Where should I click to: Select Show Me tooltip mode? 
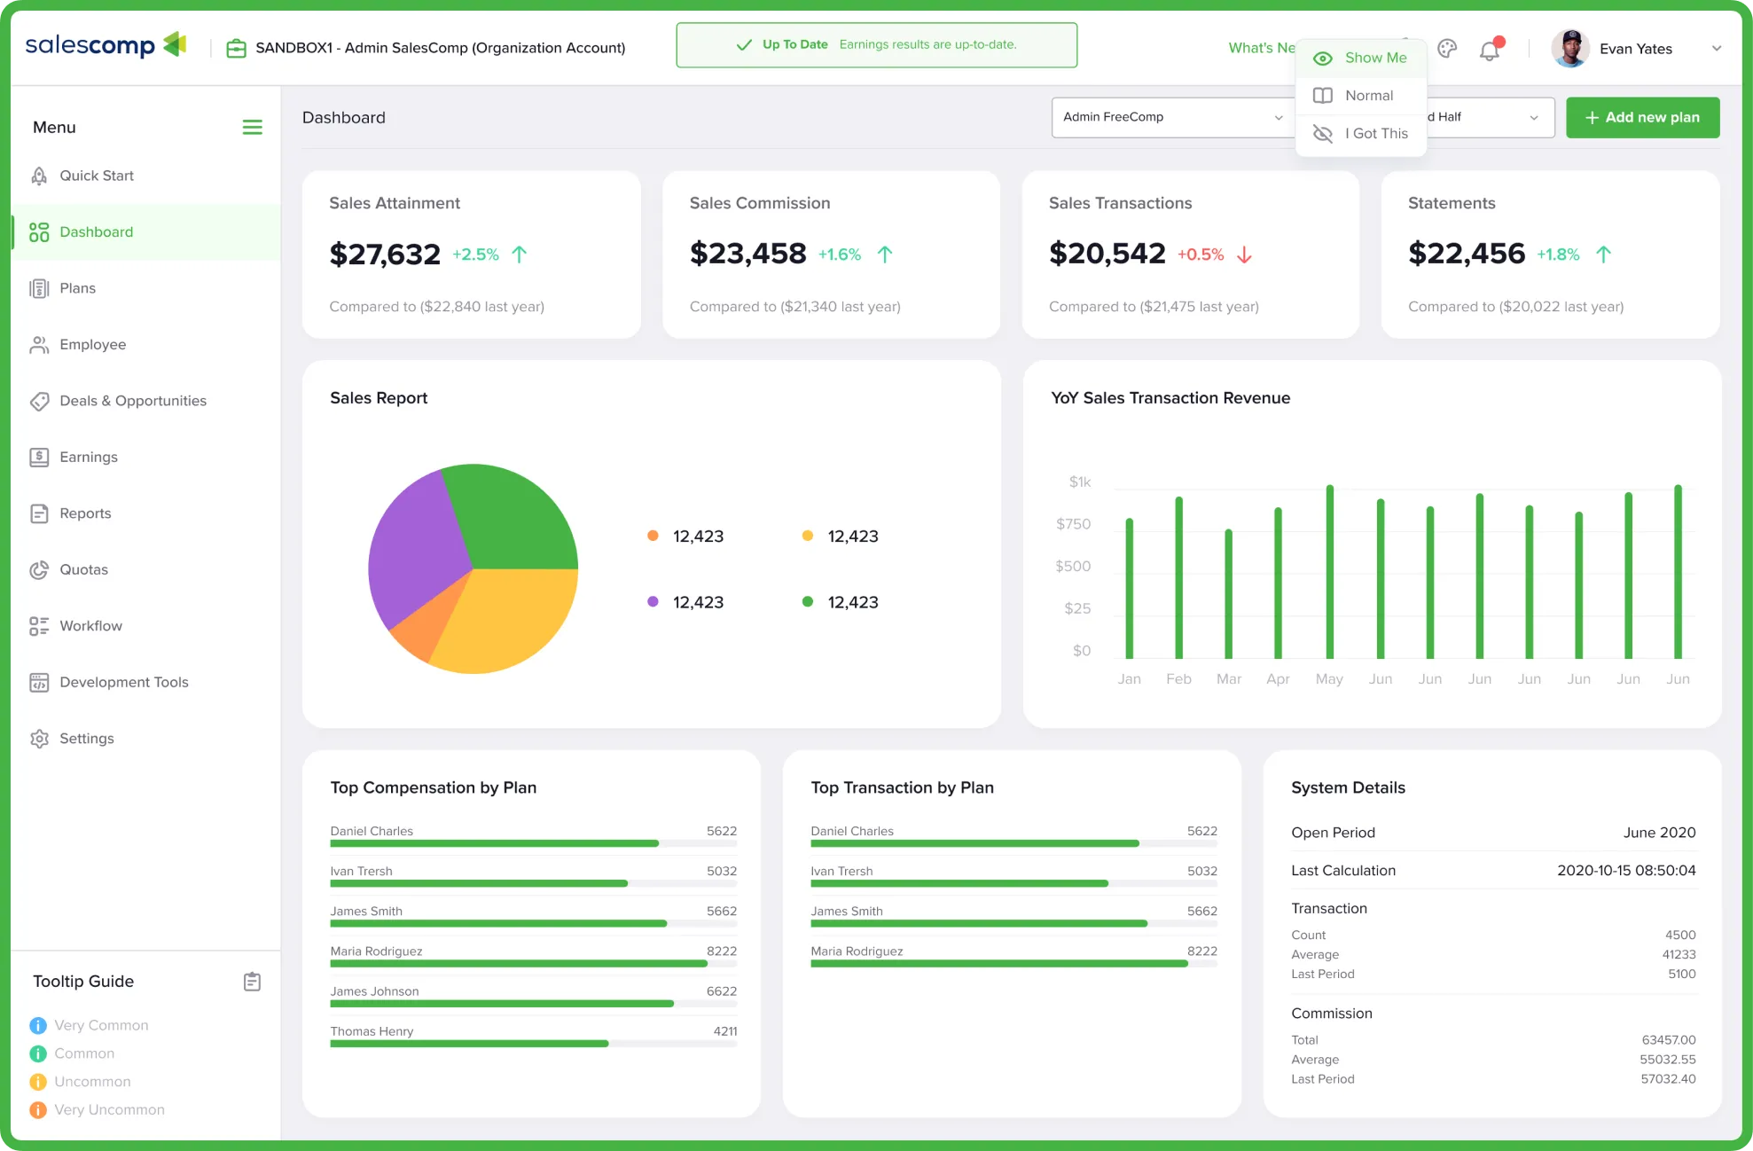click(x=1361, y=58)
